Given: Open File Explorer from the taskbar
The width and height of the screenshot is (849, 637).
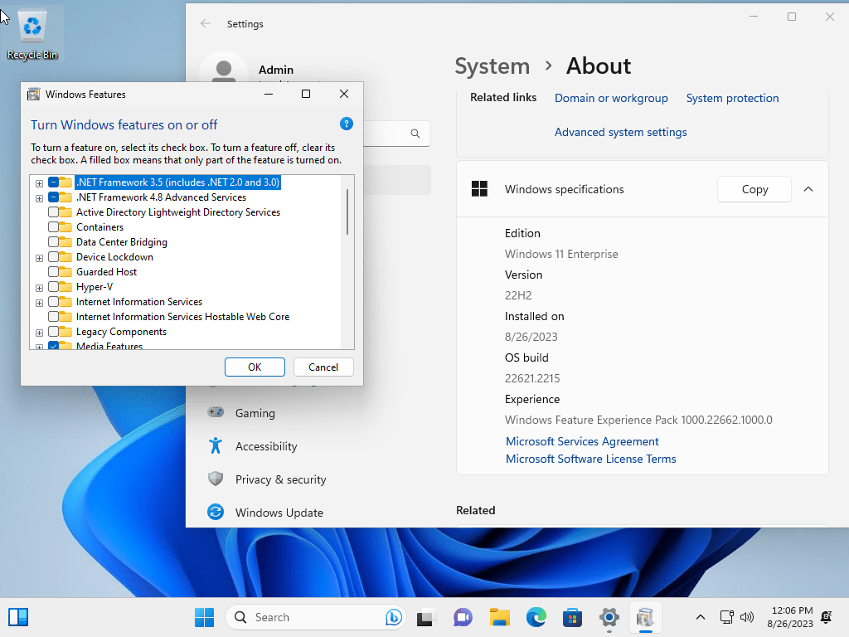Looking at the screenshot, I should 500,617.
